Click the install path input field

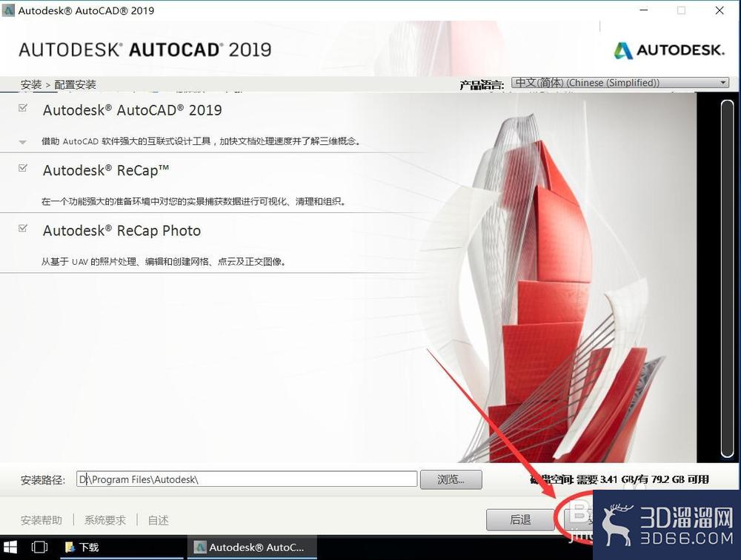(247, 479)
